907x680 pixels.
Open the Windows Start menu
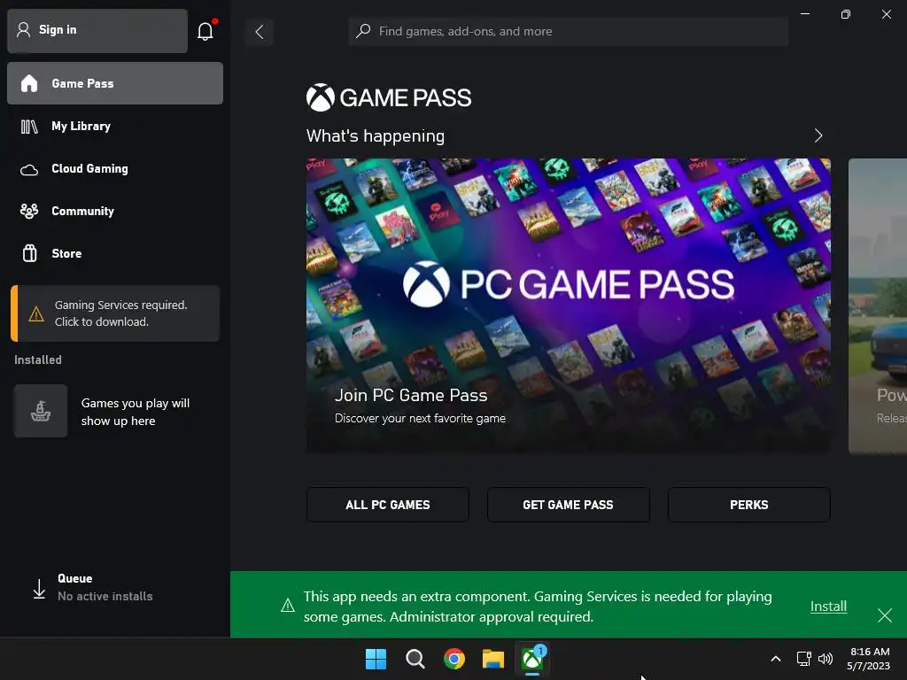point(376,659)
